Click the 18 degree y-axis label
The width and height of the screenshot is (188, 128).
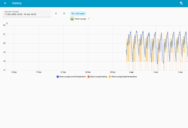tap(4, 61)
